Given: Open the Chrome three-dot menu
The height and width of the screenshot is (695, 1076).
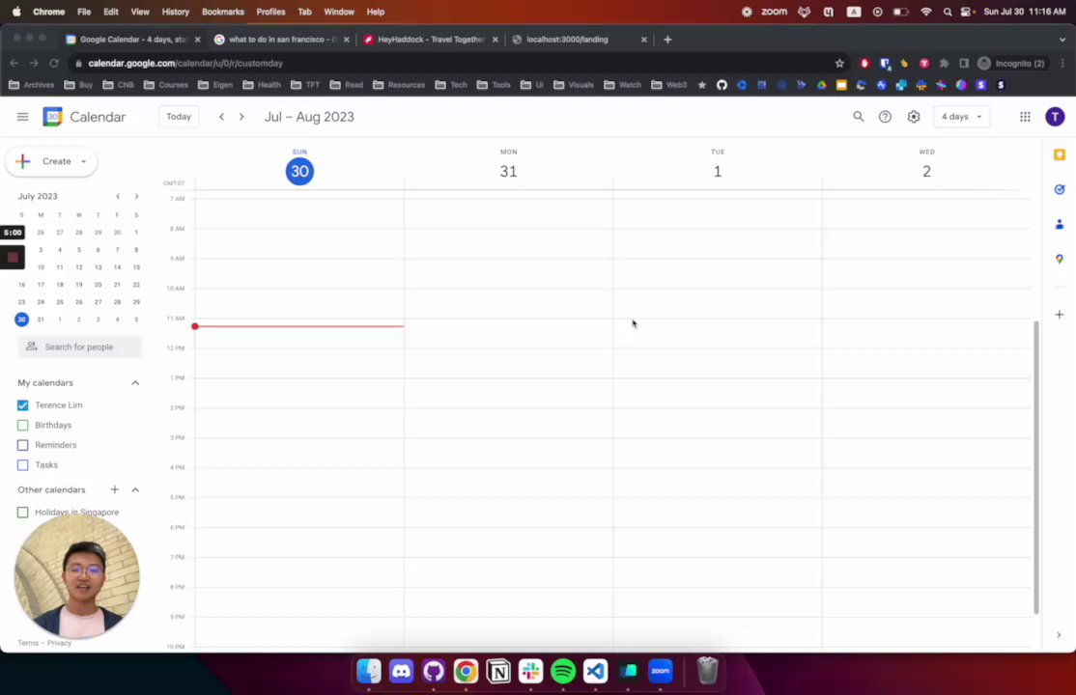Looking at the screenshot, I should click(1062, 63).
